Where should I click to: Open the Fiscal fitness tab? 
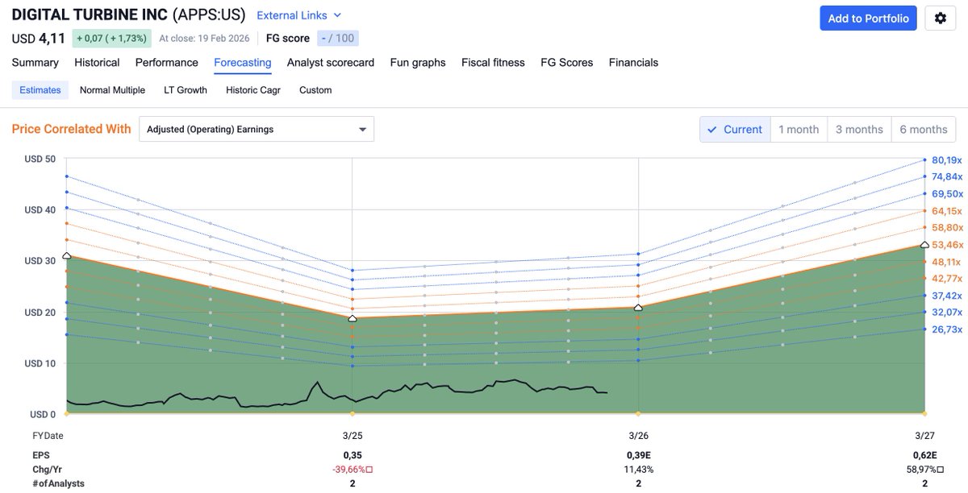(x=492, y=62)
